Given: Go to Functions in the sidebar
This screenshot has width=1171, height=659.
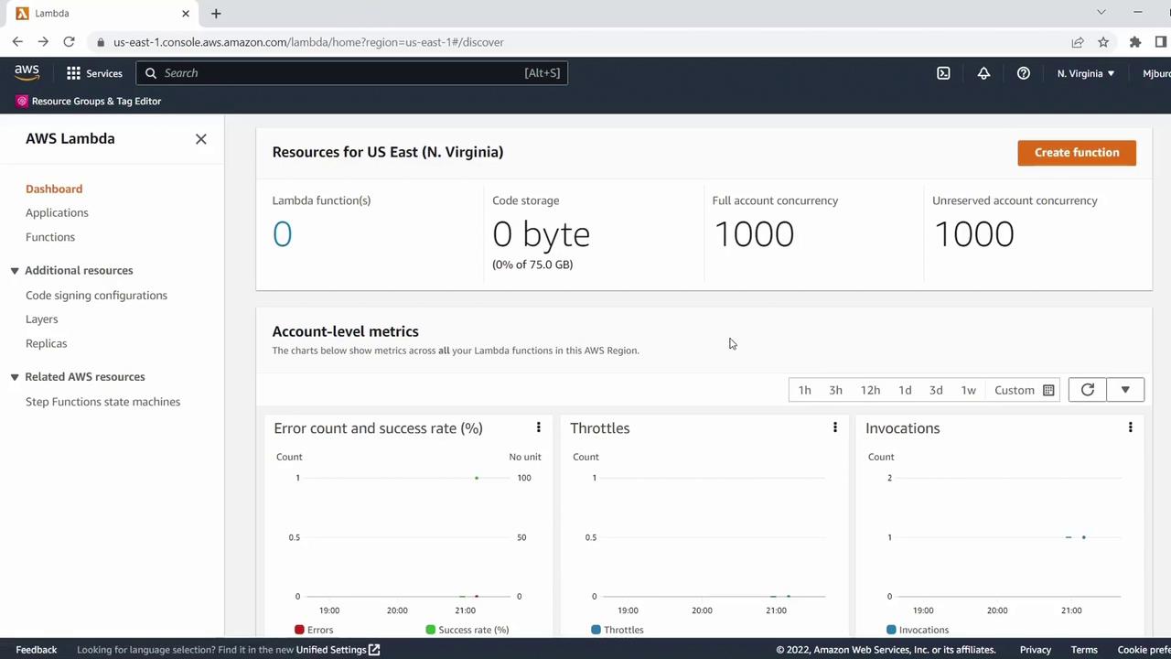Looking at the screenshot, I should pos(50,237).
